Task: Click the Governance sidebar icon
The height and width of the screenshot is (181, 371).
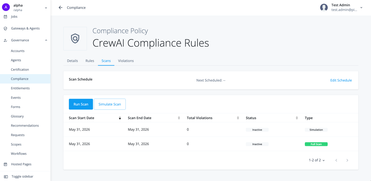Action: click(x=5, y=40)
